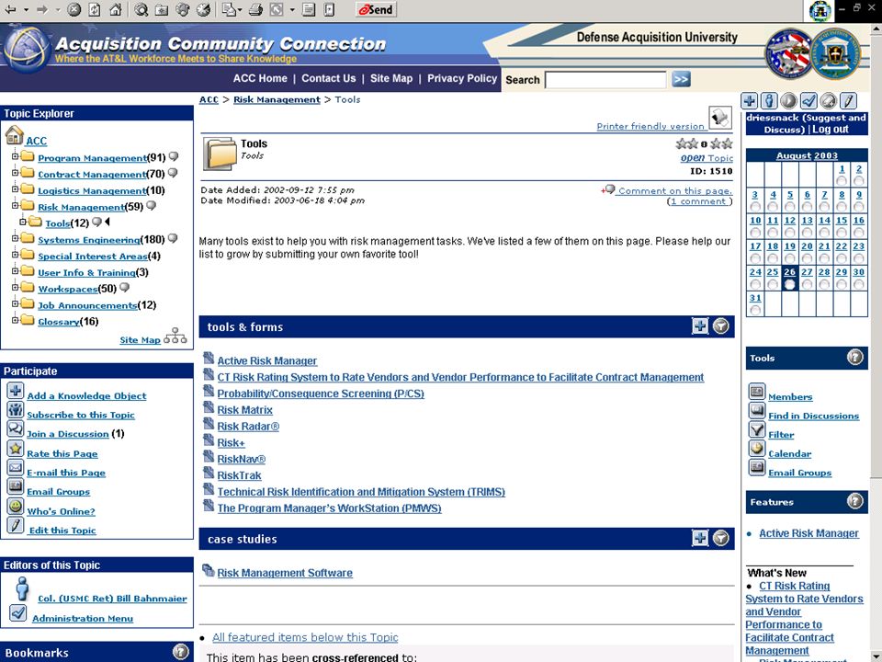
Task: Click the comment bubble next to Program Management
Action: coord(174,156)
